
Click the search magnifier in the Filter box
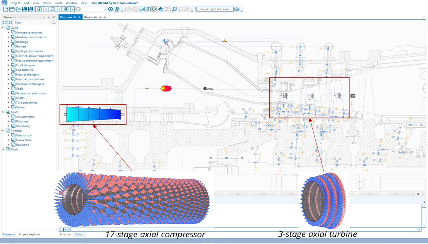point(53,22)
